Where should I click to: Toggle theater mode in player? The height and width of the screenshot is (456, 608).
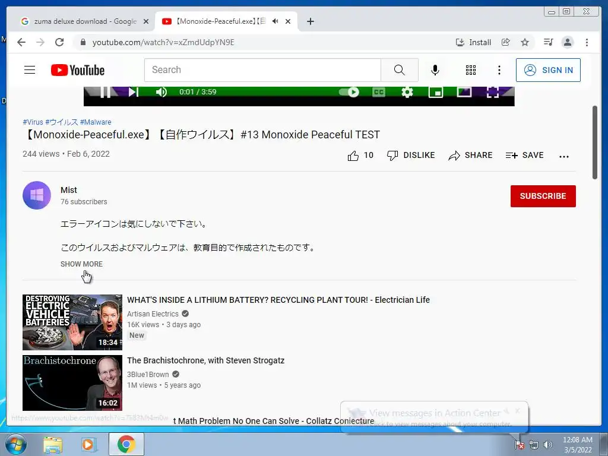(464, 92)
